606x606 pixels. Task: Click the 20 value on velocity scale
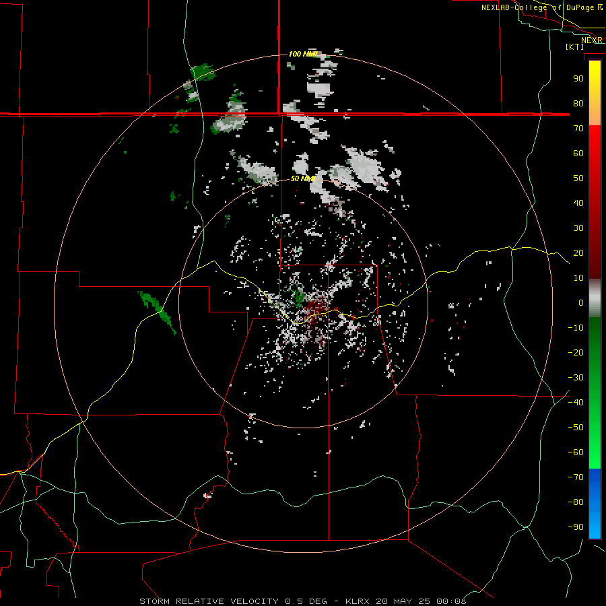click(x=578, y=253)
